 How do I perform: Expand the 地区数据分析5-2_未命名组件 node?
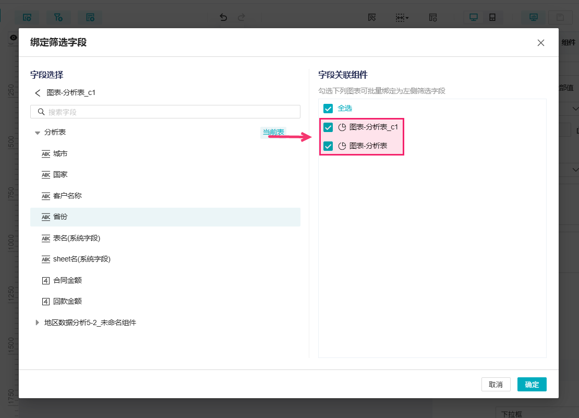[x=38, y=323]
